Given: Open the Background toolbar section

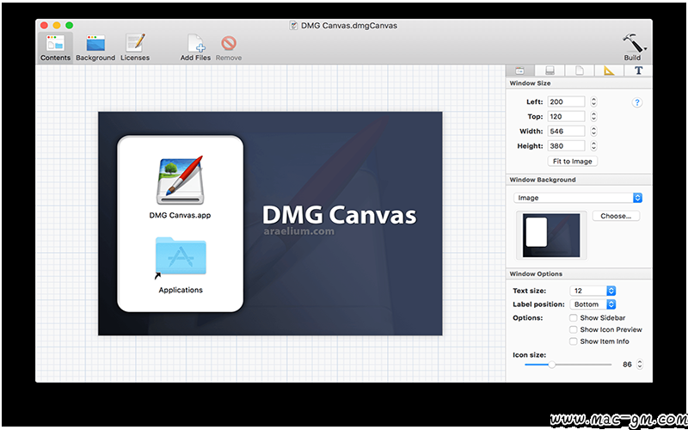Looking at the screenshot, I should coord(95,48).
